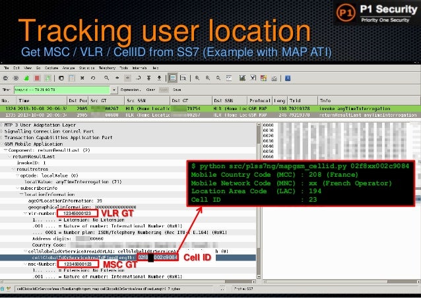
Task: Expand Transaction Capabilities Application Part node
Action: (2, 137)
